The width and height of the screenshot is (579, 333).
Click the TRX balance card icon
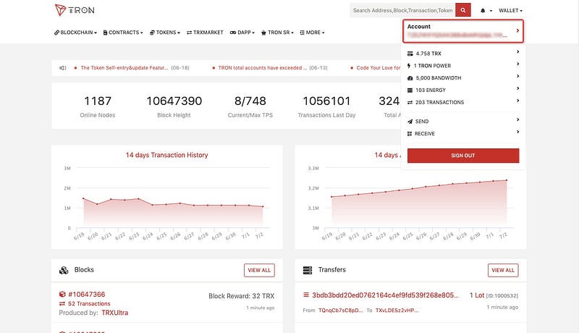[x=410, y=54]
